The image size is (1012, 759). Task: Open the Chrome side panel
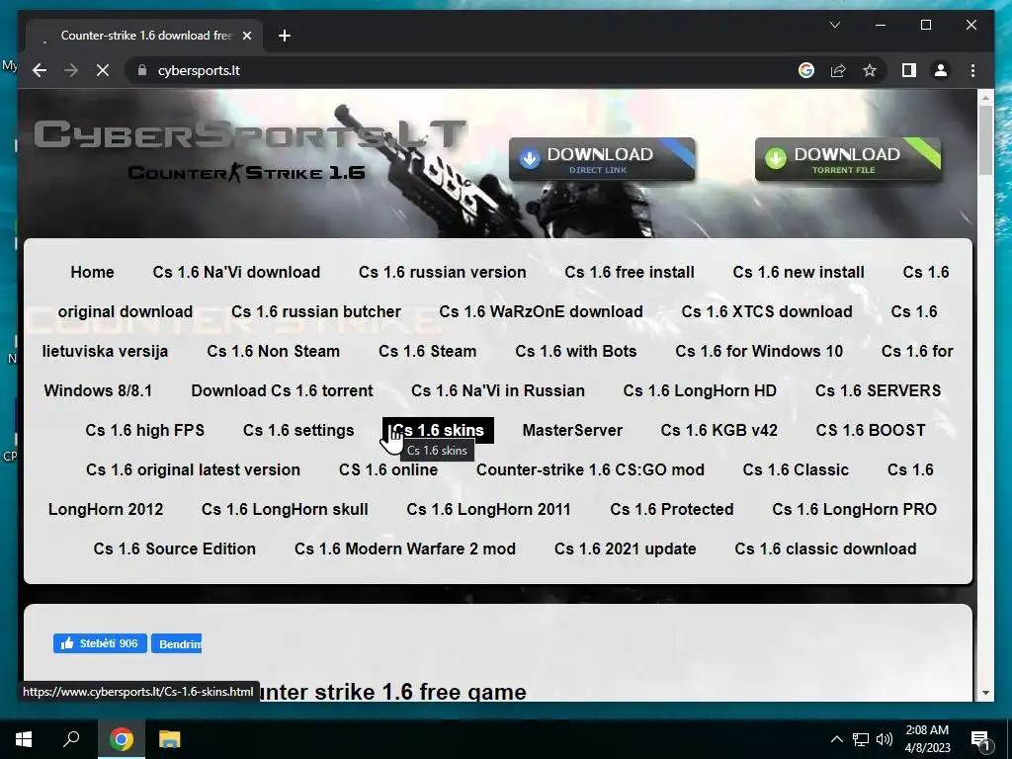909,70
